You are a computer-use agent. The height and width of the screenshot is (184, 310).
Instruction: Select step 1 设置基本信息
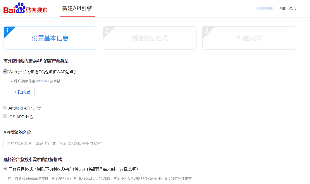[50, 38]
